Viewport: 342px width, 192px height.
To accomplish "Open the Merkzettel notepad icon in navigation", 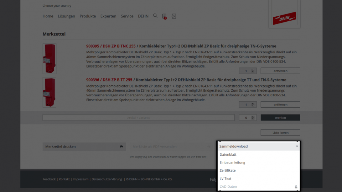I will [x=164, y=16].
